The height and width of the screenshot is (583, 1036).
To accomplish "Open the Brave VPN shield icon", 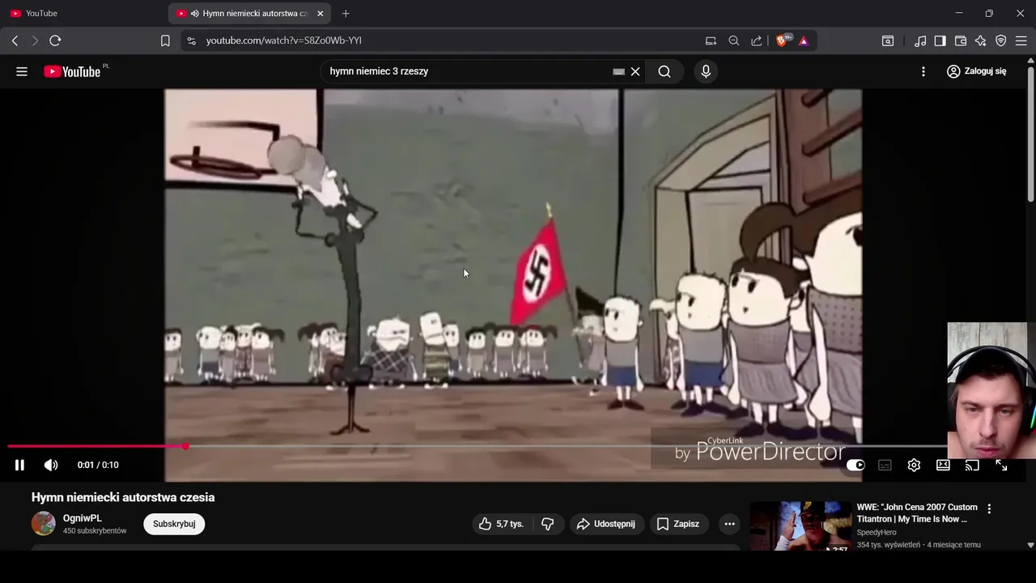I will point(1000,40).
